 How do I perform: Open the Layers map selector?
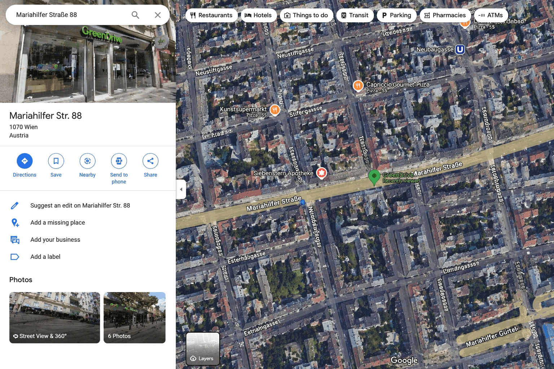click(x=203, y=348)
